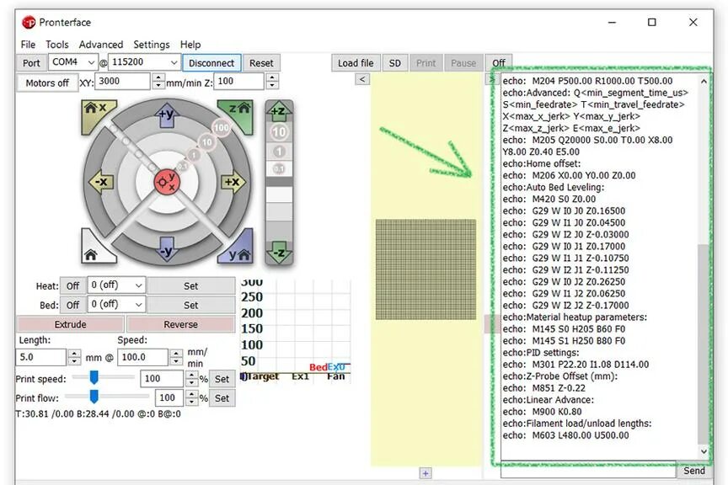Click the Extrude button
Image resolution: width=728 pixels, height=485 pixels.
click(70, 324)
